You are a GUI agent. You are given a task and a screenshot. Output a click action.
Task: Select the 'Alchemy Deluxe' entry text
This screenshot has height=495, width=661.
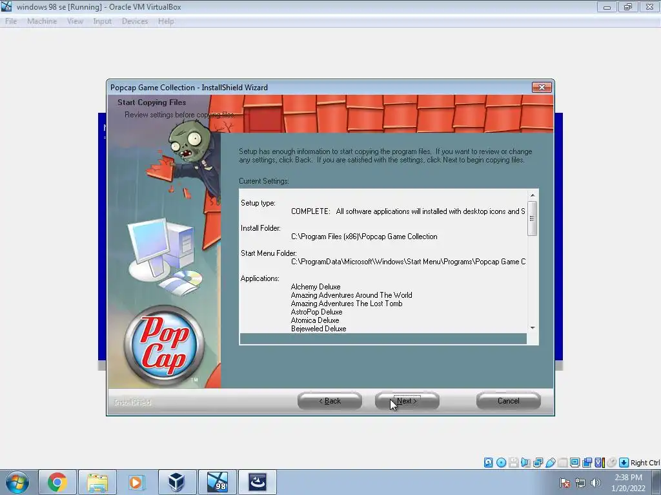pyautogui.click(x=315, y=287)
